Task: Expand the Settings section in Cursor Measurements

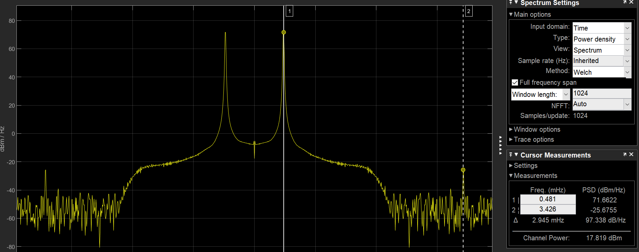Action: coord(511,166)
